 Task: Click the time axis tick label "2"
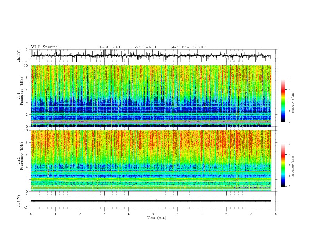(x=80, y=214)
